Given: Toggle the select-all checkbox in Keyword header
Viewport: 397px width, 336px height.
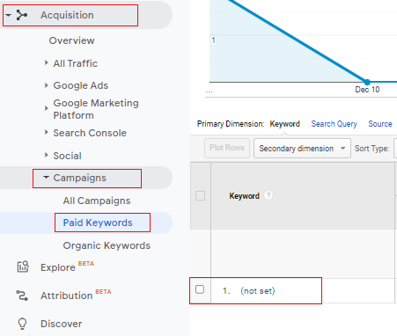Looking at the screenshot, I should coord(200,195).
